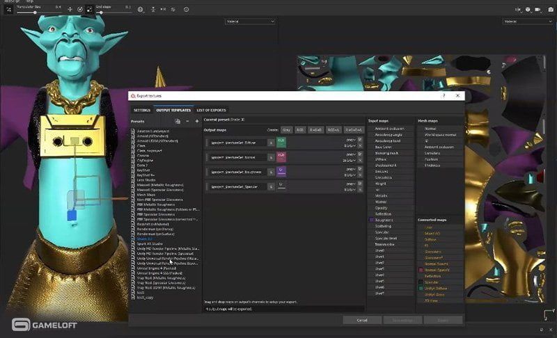Edit the Normal output map name field
The image size is (557, 338).
point(238,157)
